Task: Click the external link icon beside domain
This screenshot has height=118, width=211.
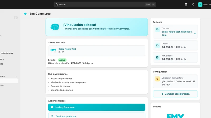Action: tap(195, 34)
